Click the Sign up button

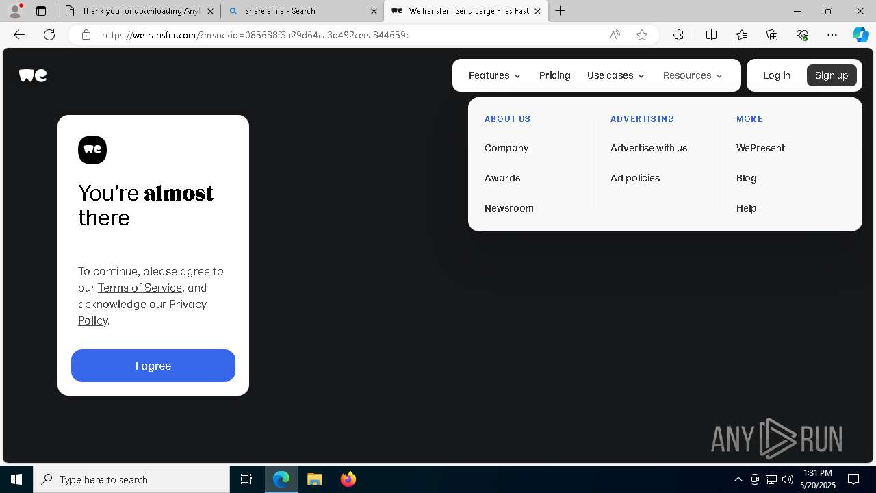pyautogui.click(x=832, y=75)
